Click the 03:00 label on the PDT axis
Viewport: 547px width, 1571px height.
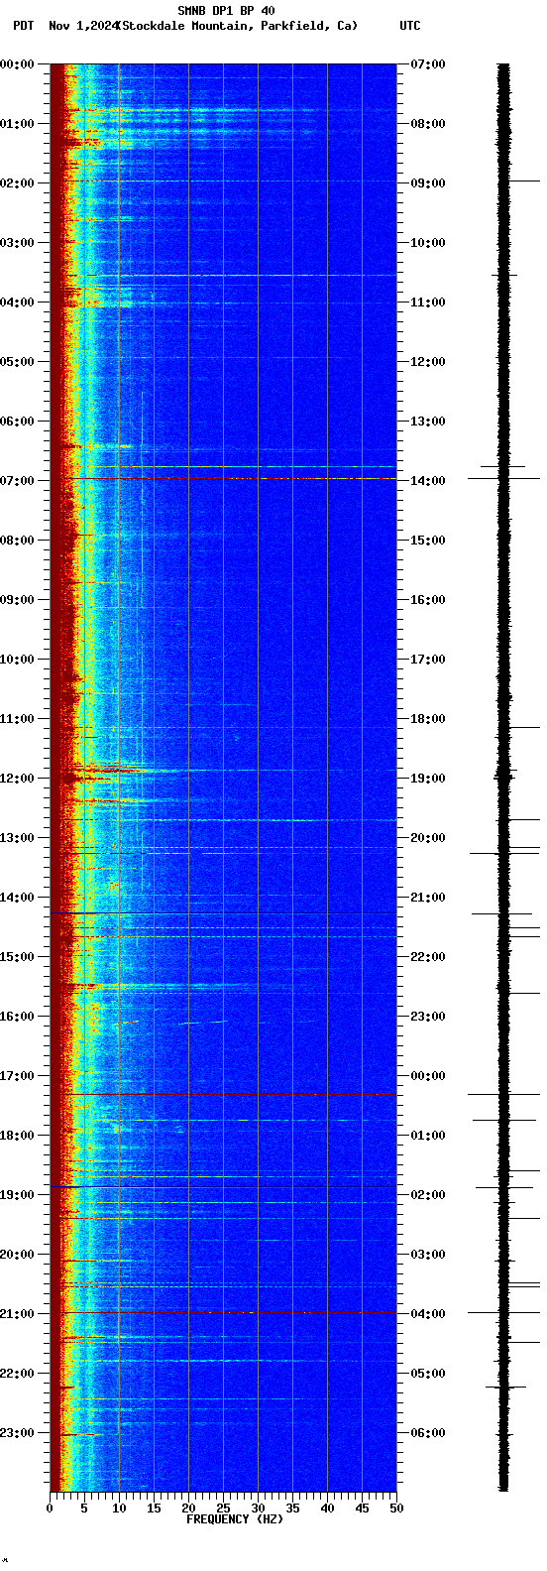pos(17,243)
